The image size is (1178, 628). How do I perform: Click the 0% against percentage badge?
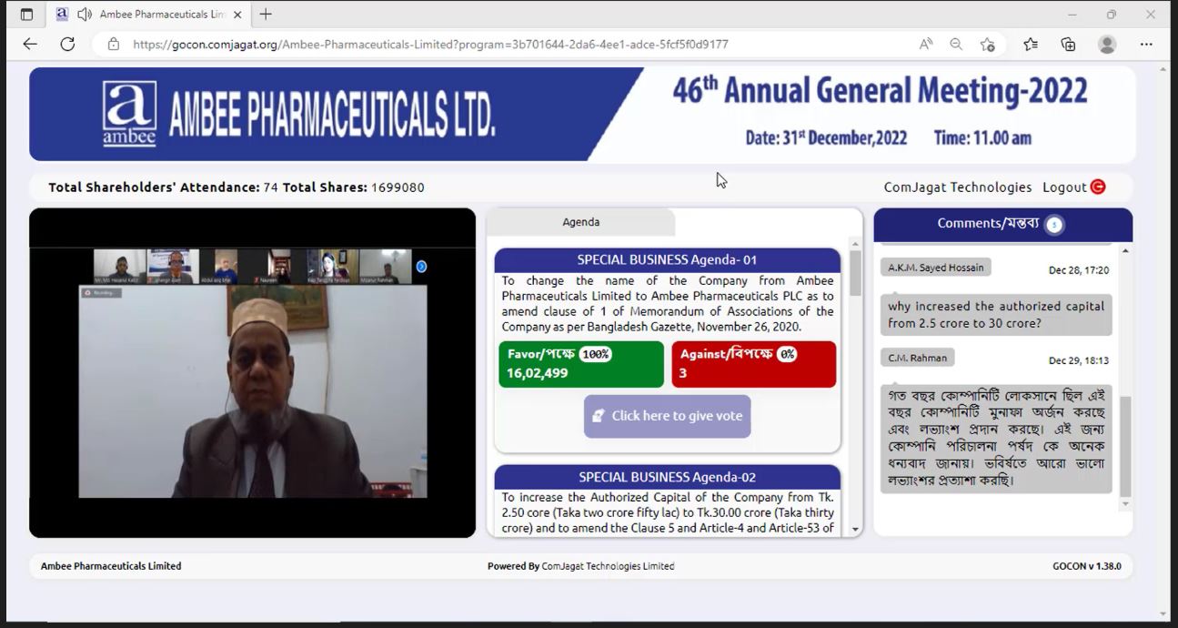tap(787, 354)
